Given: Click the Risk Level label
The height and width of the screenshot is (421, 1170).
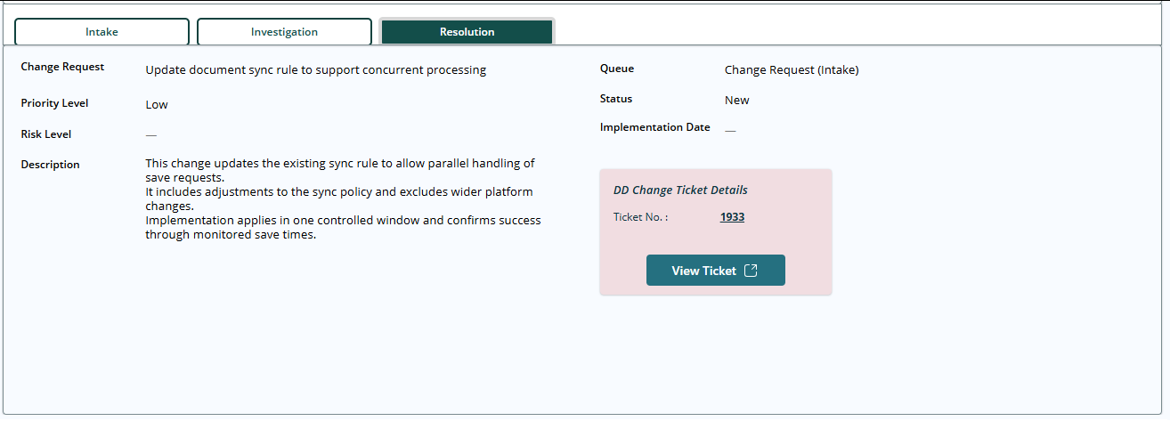Looking at the screenshot, I should pyautogui.click(x=46, y=134).
